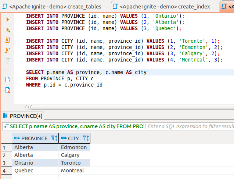Screen dimensions: 234x179
Task: Click the Montreal cell
Action: [x=75, y=171]
